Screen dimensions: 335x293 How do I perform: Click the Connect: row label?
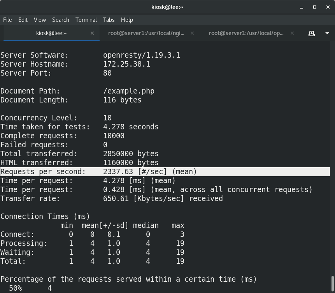[17, 235]
